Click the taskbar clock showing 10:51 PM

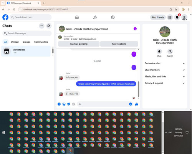coord(179,132)
